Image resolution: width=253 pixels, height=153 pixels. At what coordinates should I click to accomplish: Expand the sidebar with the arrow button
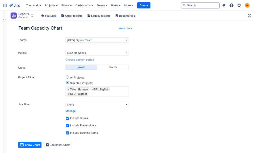3,19
